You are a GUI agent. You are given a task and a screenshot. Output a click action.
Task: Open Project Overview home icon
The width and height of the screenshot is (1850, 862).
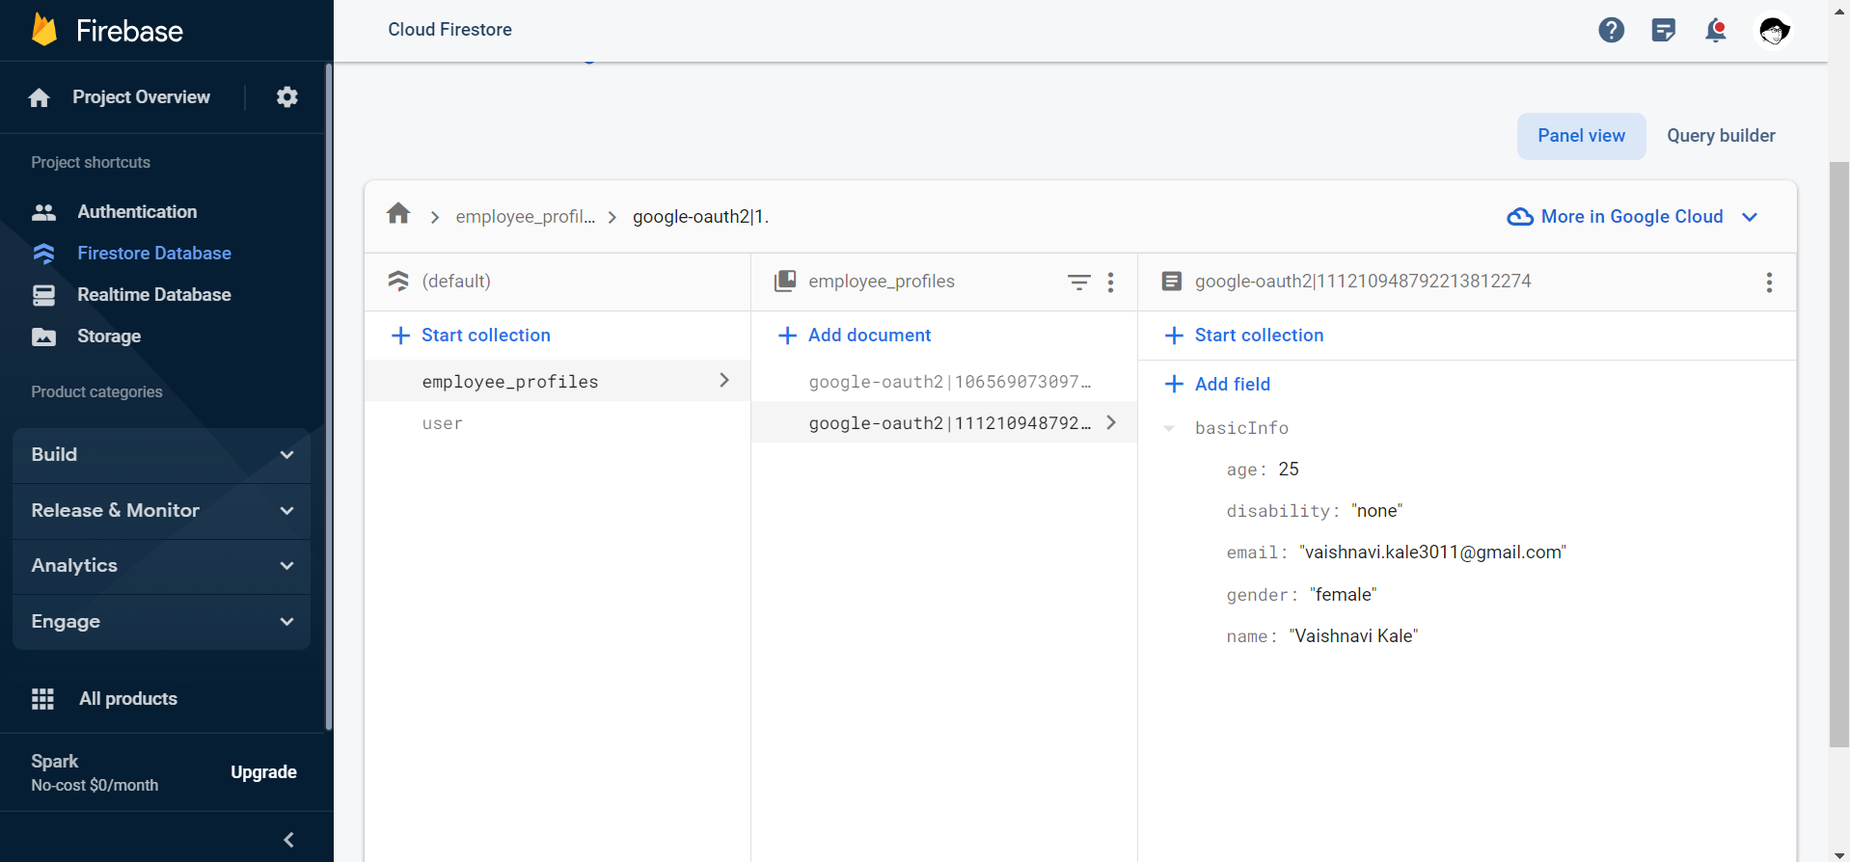pos(40,97)
